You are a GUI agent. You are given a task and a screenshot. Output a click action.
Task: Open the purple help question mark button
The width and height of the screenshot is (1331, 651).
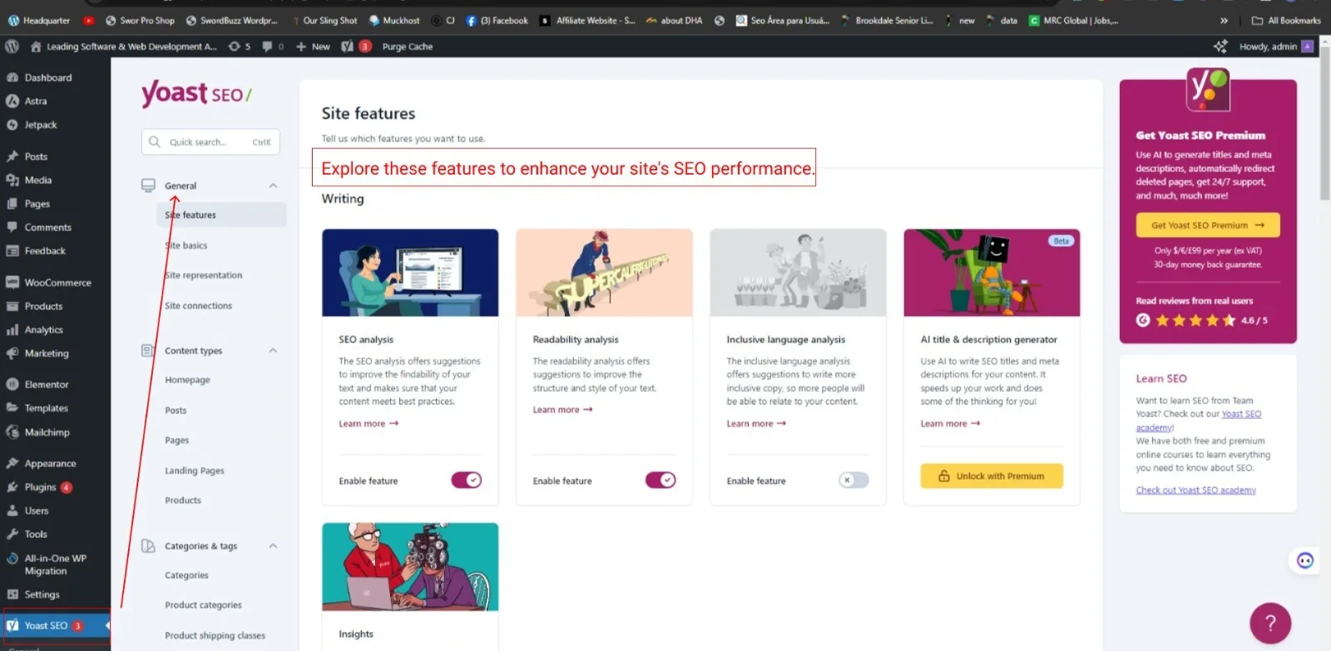click(1270, 623)
